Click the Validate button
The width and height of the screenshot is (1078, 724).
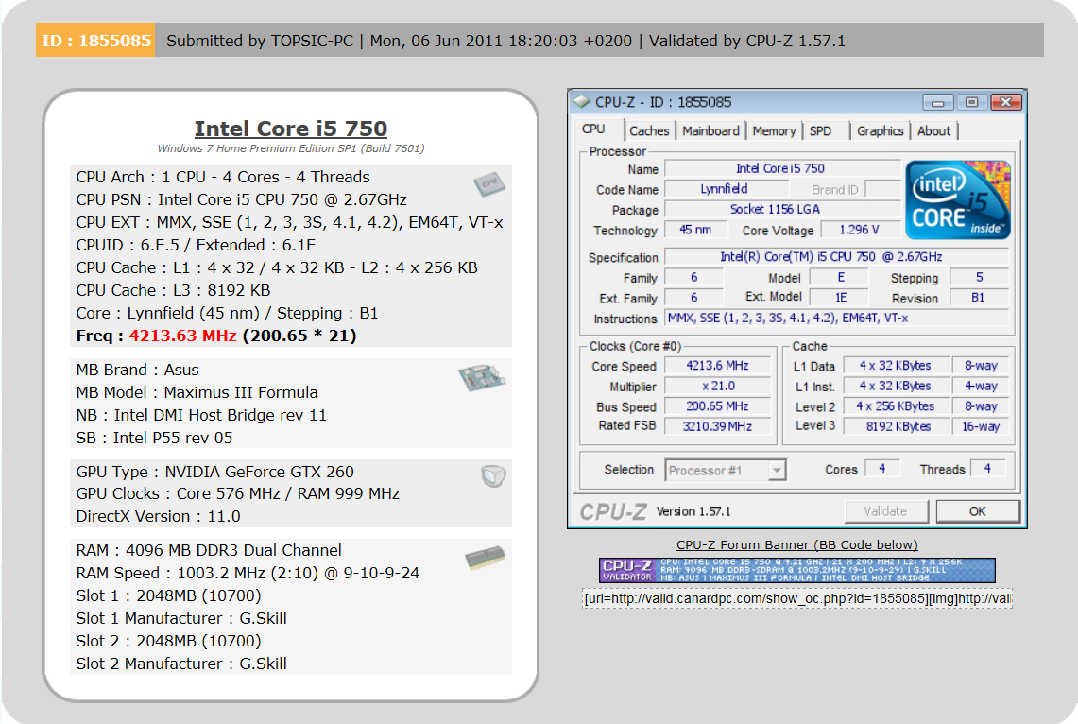tap(885, 511)
